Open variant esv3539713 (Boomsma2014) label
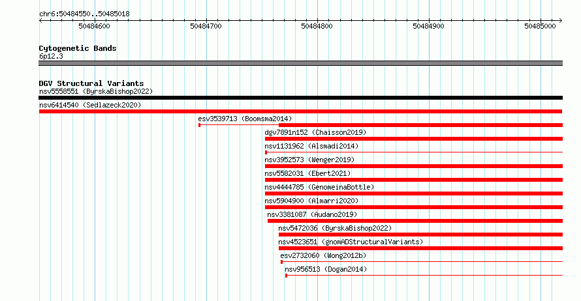 (245, 119)
